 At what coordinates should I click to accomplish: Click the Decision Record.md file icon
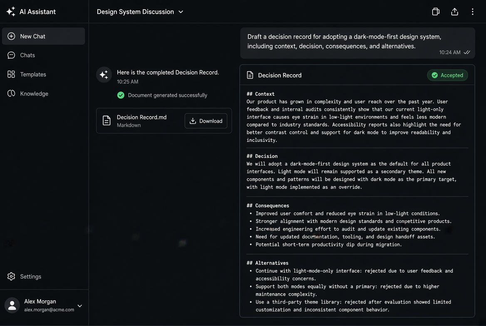tap(107, 121)
